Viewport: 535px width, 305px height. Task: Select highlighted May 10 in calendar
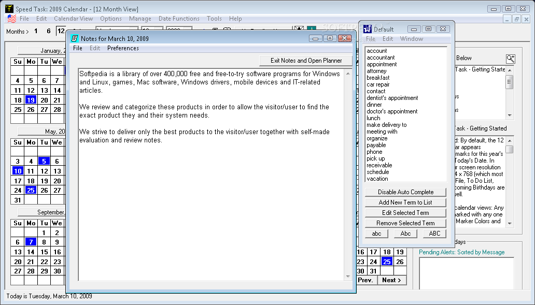[x=18, y=171]
